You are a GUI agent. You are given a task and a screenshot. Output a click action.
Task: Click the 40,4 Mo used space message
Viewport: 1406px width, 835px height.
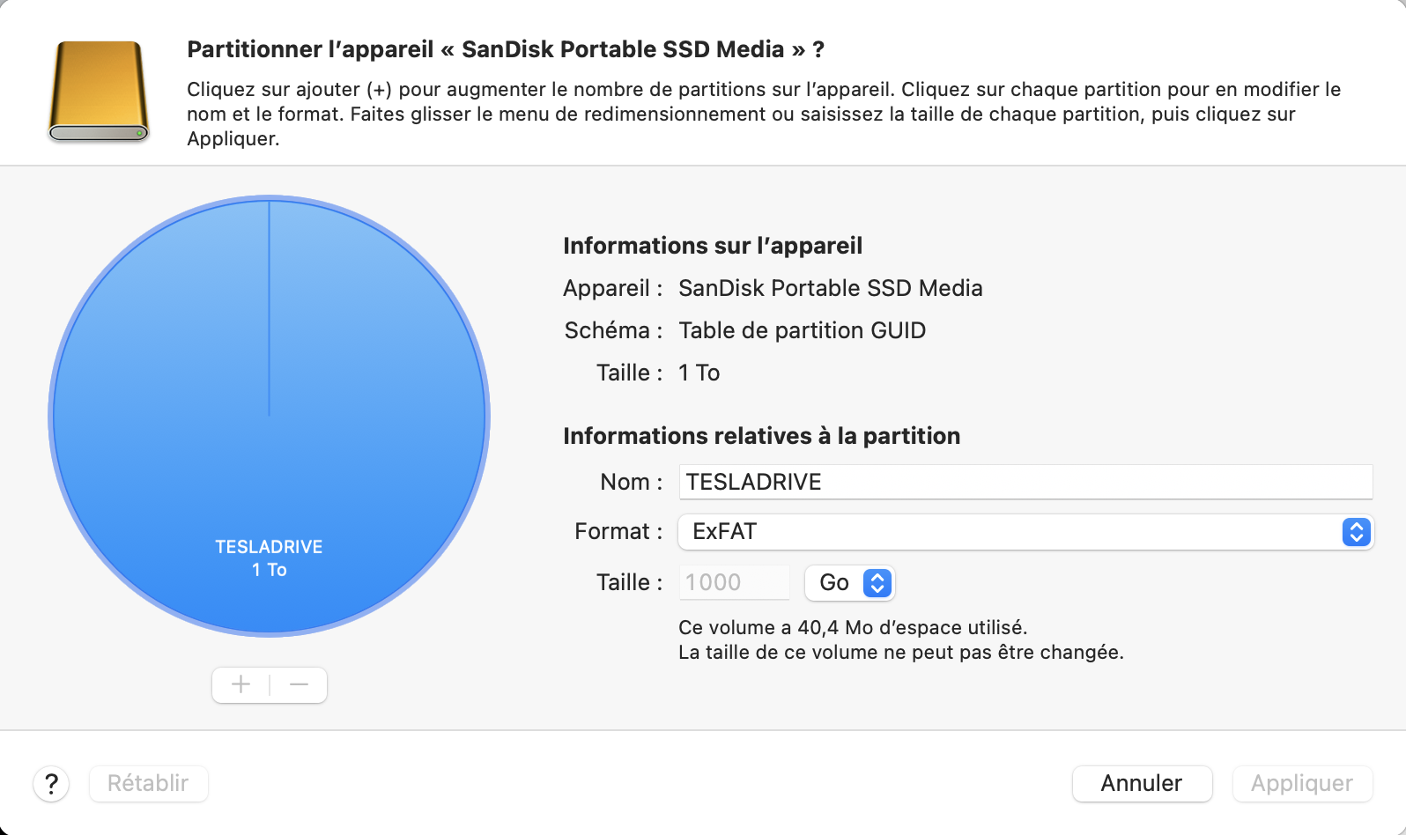point(852,627)
